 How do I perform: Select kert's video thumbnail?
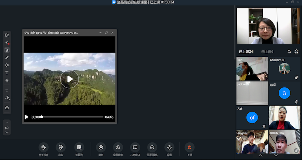pos(252,69)
